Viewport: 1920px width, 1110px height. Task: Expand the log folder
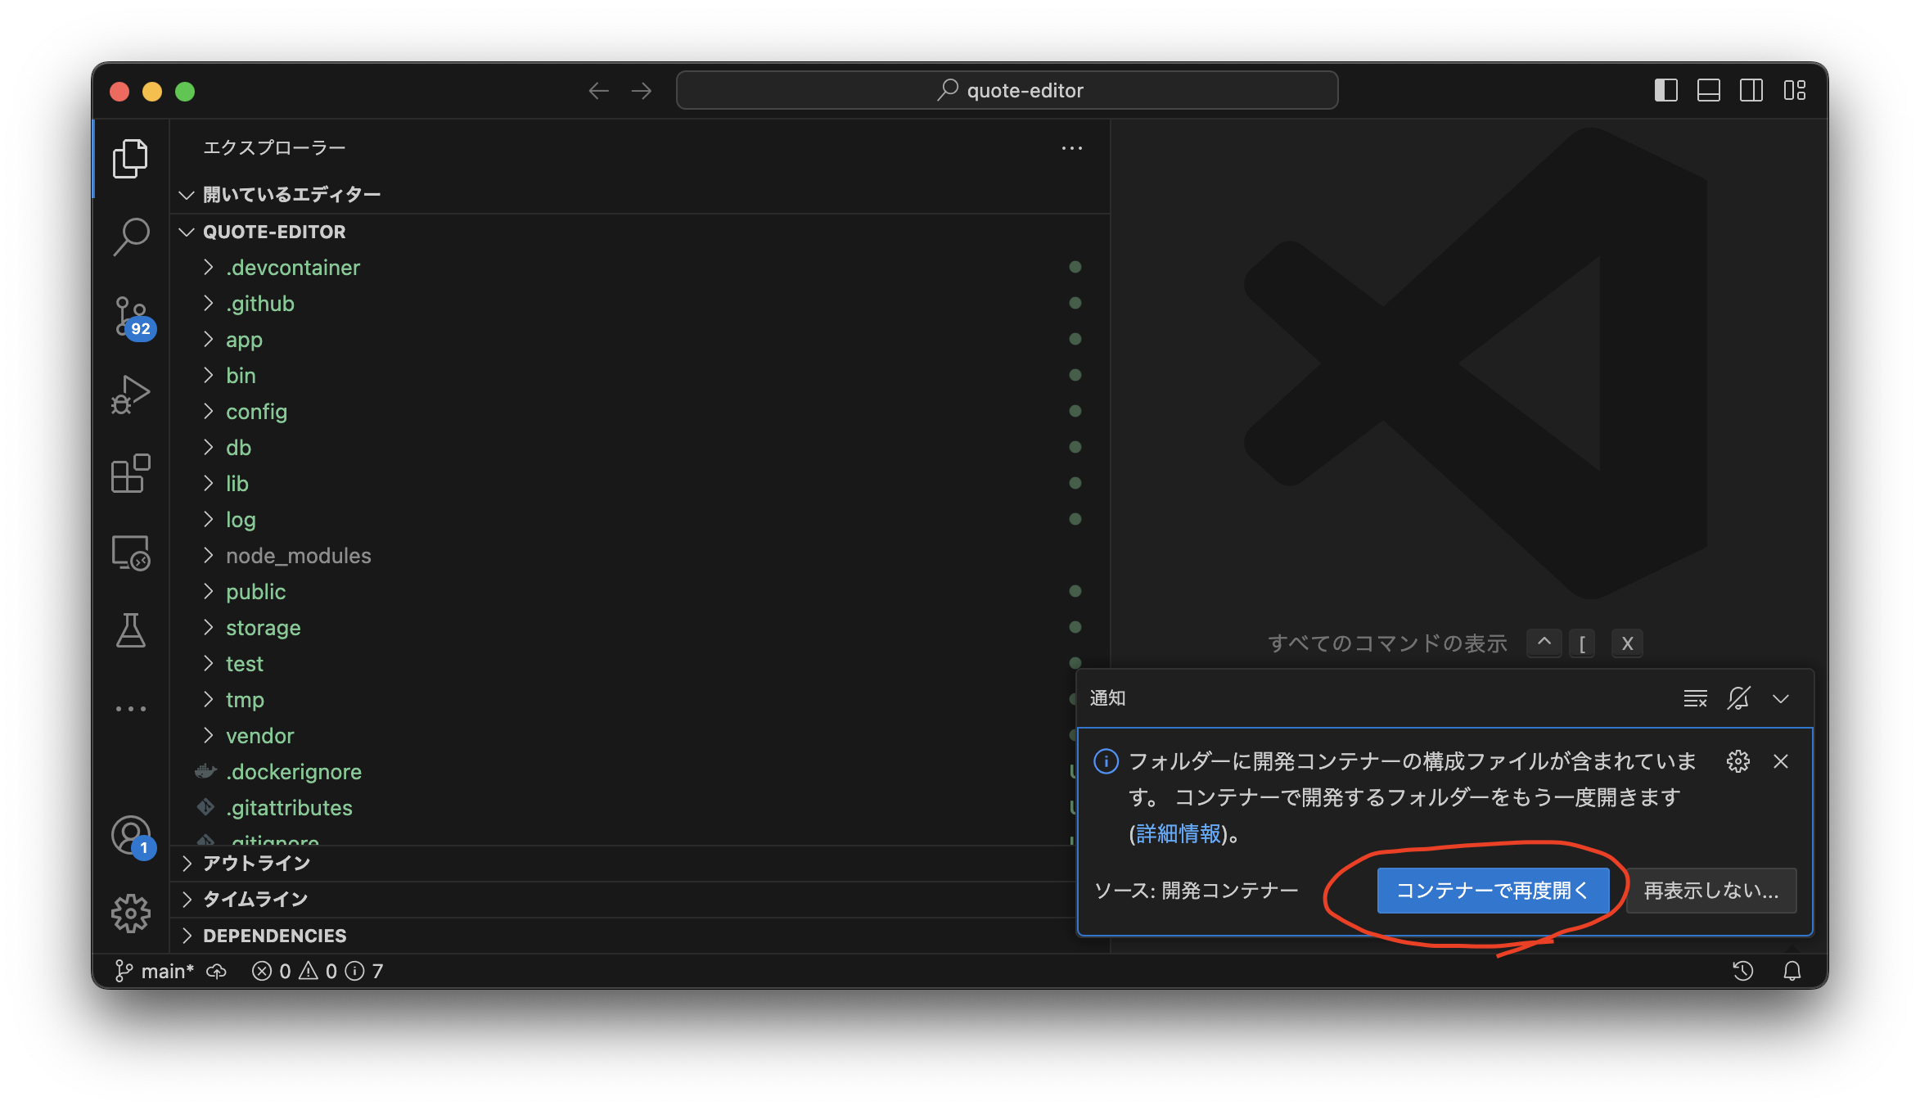tap(640, 520)
